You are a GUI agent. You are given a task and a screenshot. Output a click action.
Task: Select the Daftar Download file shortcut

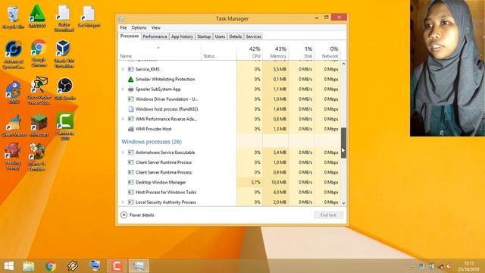coord(64,18)
